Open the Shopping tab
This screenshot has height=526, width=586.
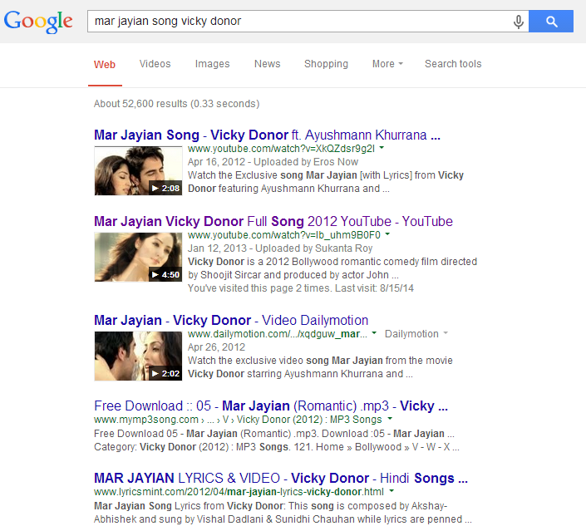pos(327,64)
